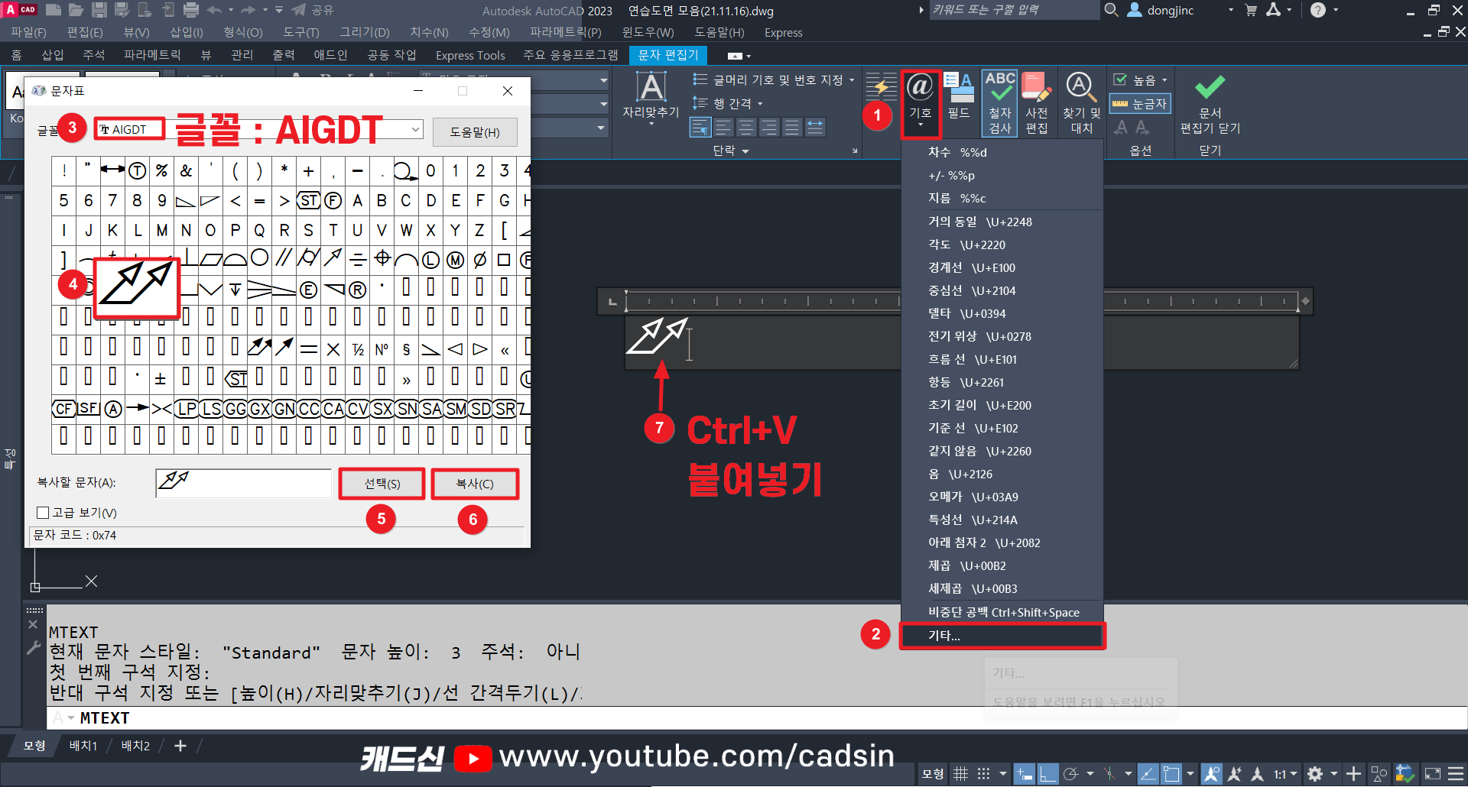Select the ½ character in Character Map
The image size is (1468, 787).
357,349
